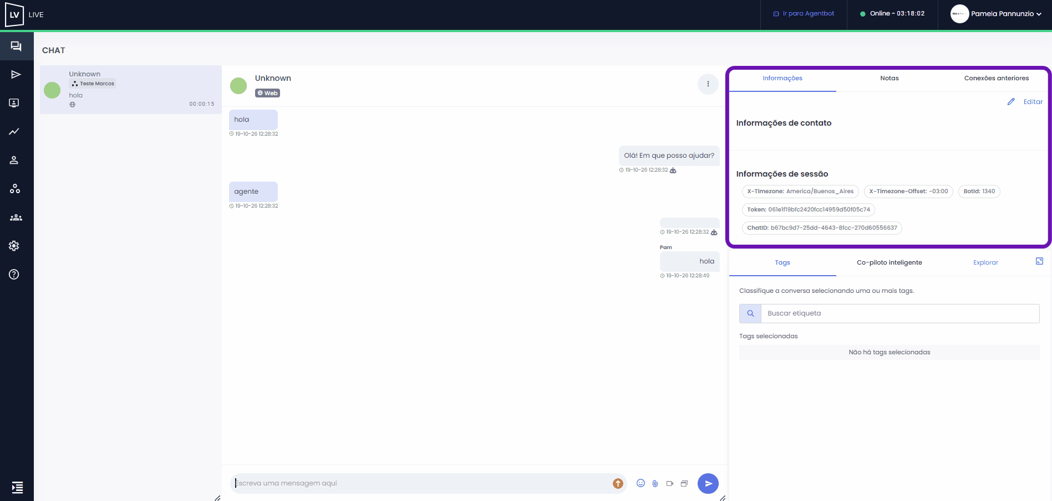This screenshot has width=1052, height=501.
Task: Open the three-dot chat options menu
Action: click(708, 84)
